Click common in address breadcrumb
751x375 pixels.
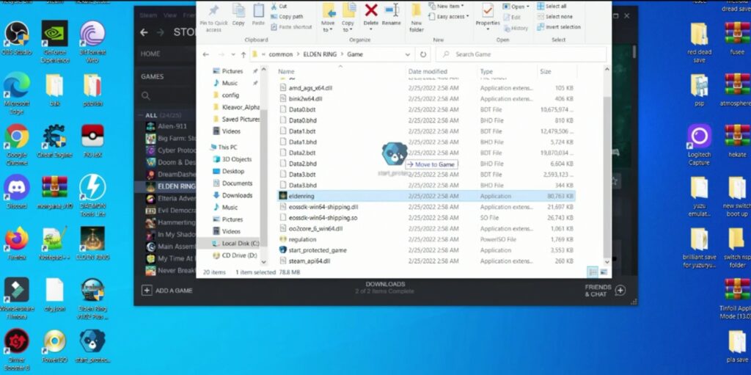(x=281, y=54)
